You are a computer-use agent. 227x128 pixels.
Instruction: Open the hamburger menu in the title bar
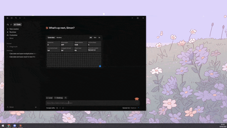(7, 18)
